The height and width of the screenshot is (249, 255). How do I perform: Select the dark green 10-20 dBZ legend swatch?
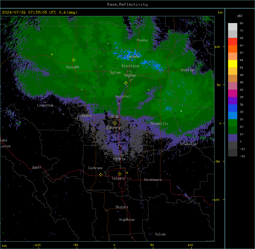tap(233, 130)
